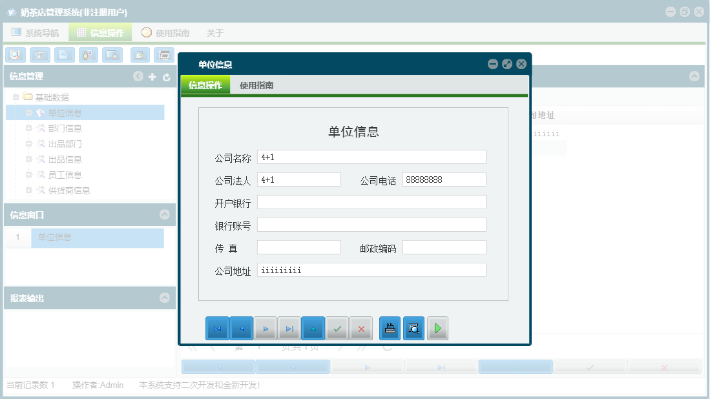Collapse the 信息管理 panel
The image size is (710, 399).
point(138,76)
